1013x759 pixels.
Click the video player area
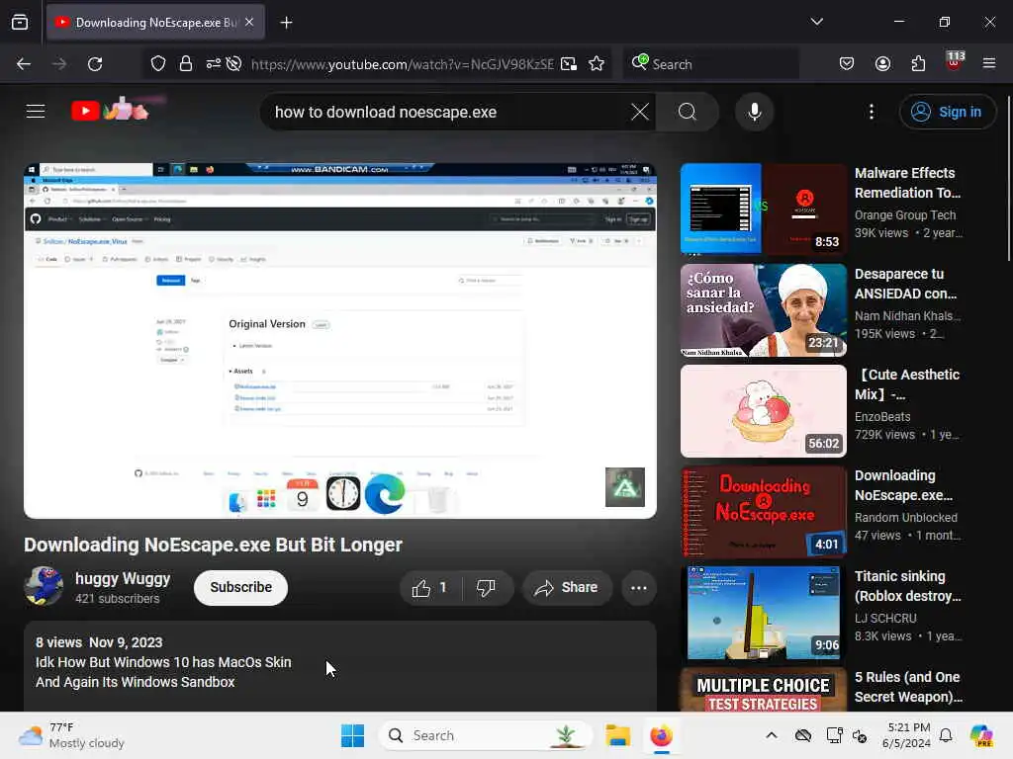coord(340,341)
